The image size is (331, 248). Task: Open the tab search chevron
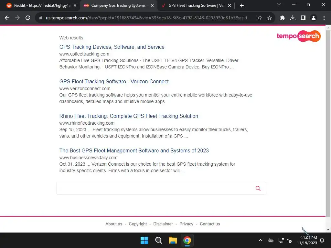[x=279, y=5]
